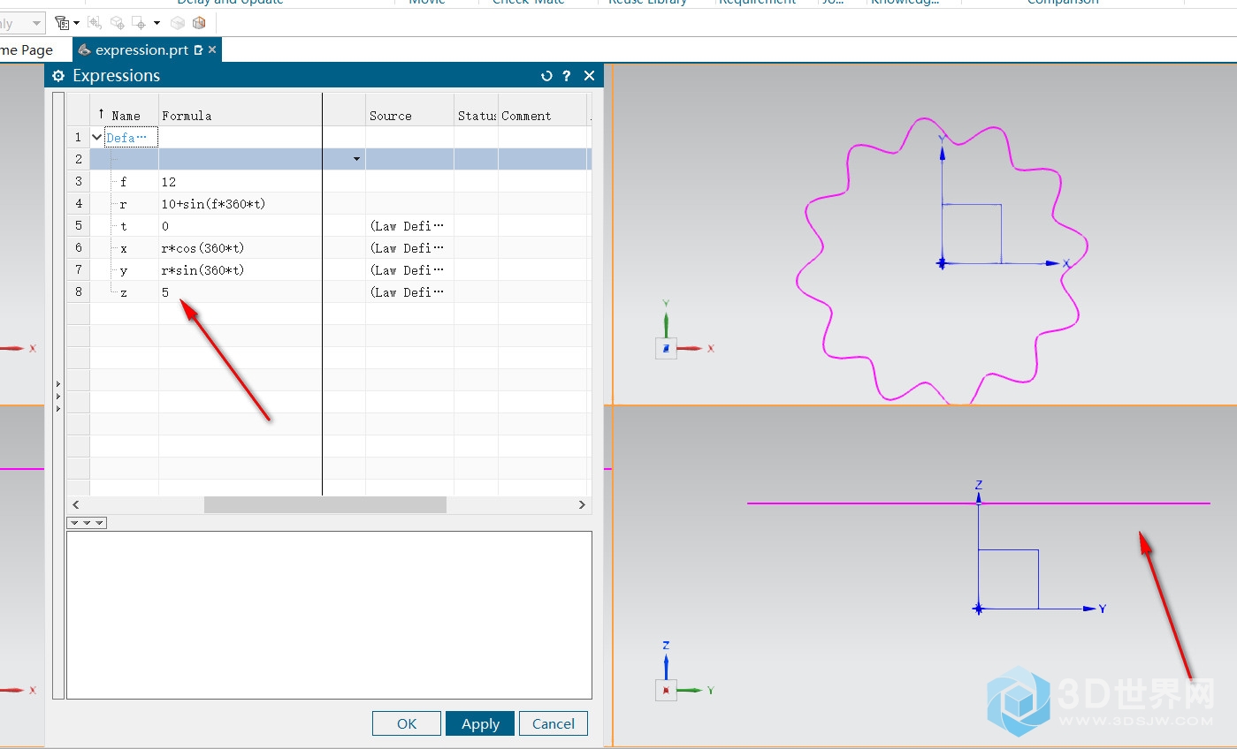Click formula value 12 for f
Image resolution: width=1237 pixels, height=749 pixels.
[x=168, y=182]
